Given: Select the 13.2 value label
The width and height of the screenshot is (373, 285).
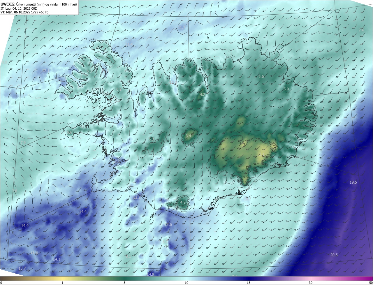Looking at the screenshot, I should pos(136,198).
